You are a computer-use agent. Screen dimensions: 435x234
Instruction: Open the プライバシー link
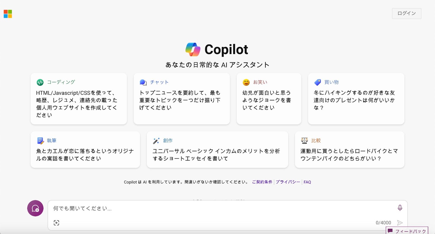coord(288,182)
